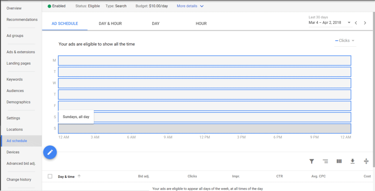Open Locations in the sidebar
Screen dimensions: 375x191
pyautogui.click(x=15, y=130)
